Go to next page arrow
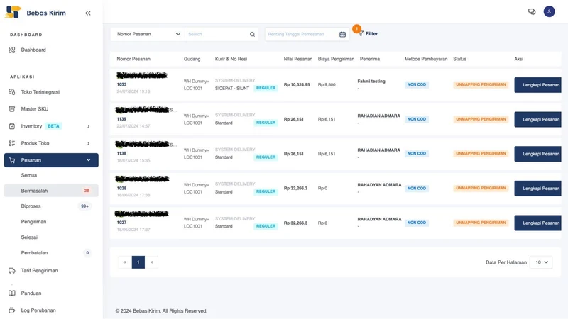 (152, 262)
